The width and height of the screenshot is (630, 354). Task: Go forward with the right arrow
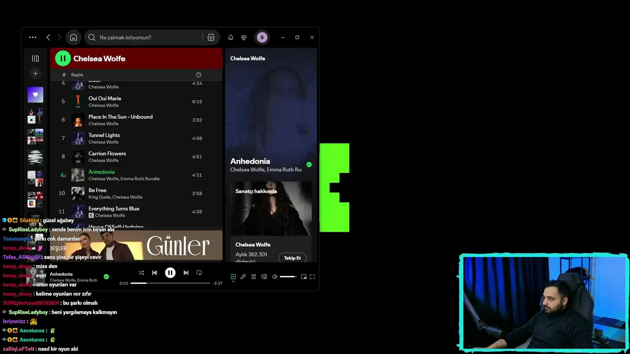tap(59, 37)
